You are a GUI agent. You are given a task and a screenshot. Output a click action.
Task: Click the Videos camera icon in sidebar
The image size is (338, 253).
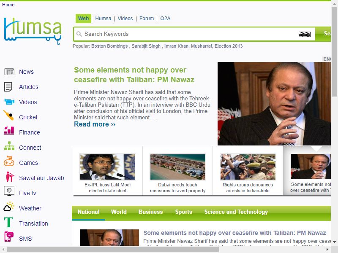pyautogui.click(x=9, y=102)
